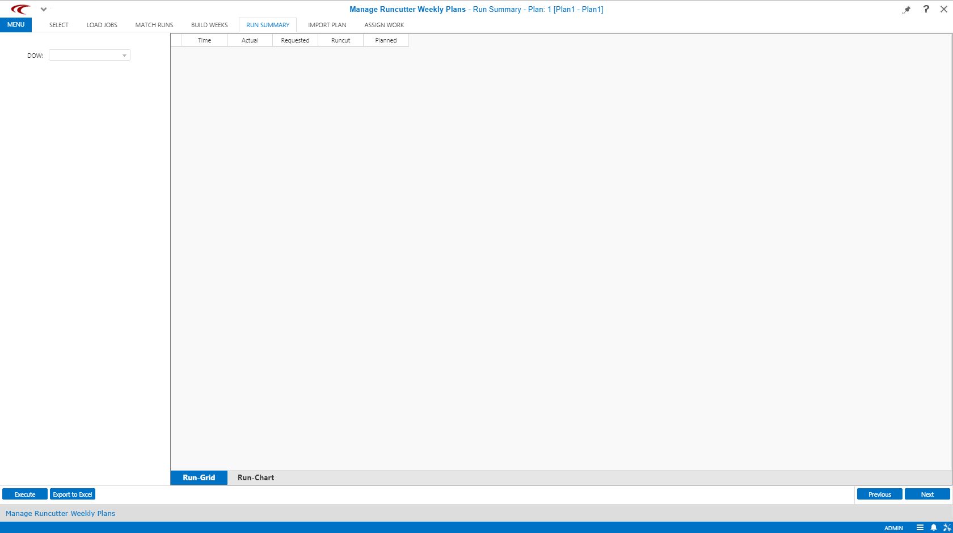Image resolution: width=953 pixels, height=533 pixels.
Task: Click the Manage Runcutter Weekly Plans link
Action: [x=60, y=513]
